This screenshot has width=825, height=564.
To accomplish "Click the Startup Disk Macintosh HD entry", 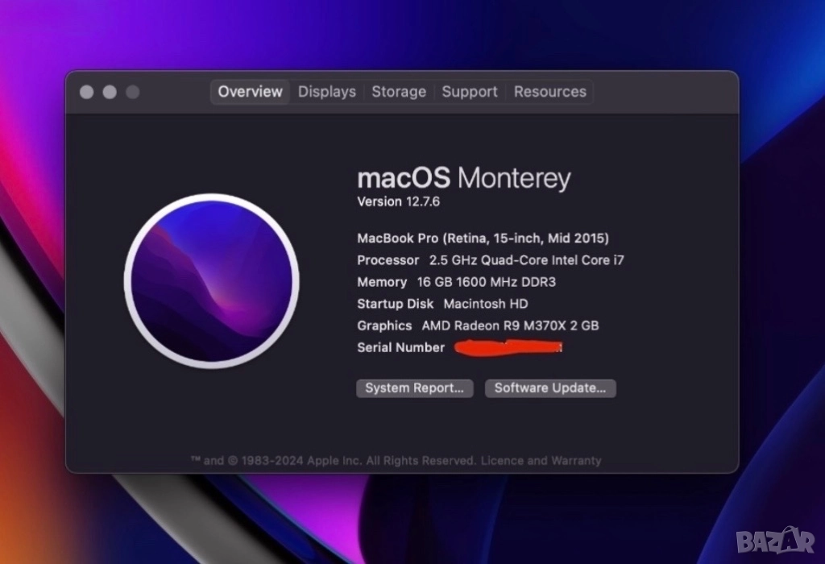I will (442, 304).
